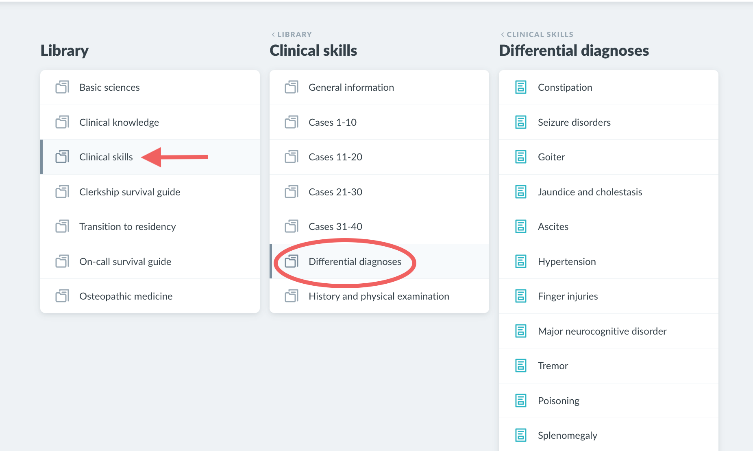Click the folder icon beside Clinical skills
This screenshot has height=451, width=753.
(62, 157)
